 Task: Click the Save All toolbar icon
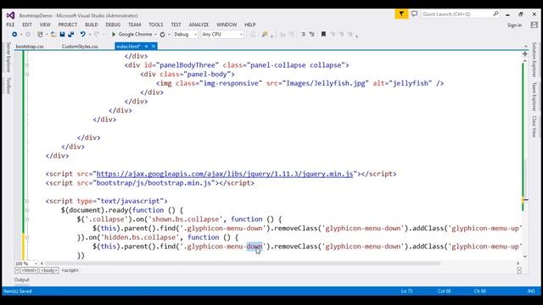point(71,34)
